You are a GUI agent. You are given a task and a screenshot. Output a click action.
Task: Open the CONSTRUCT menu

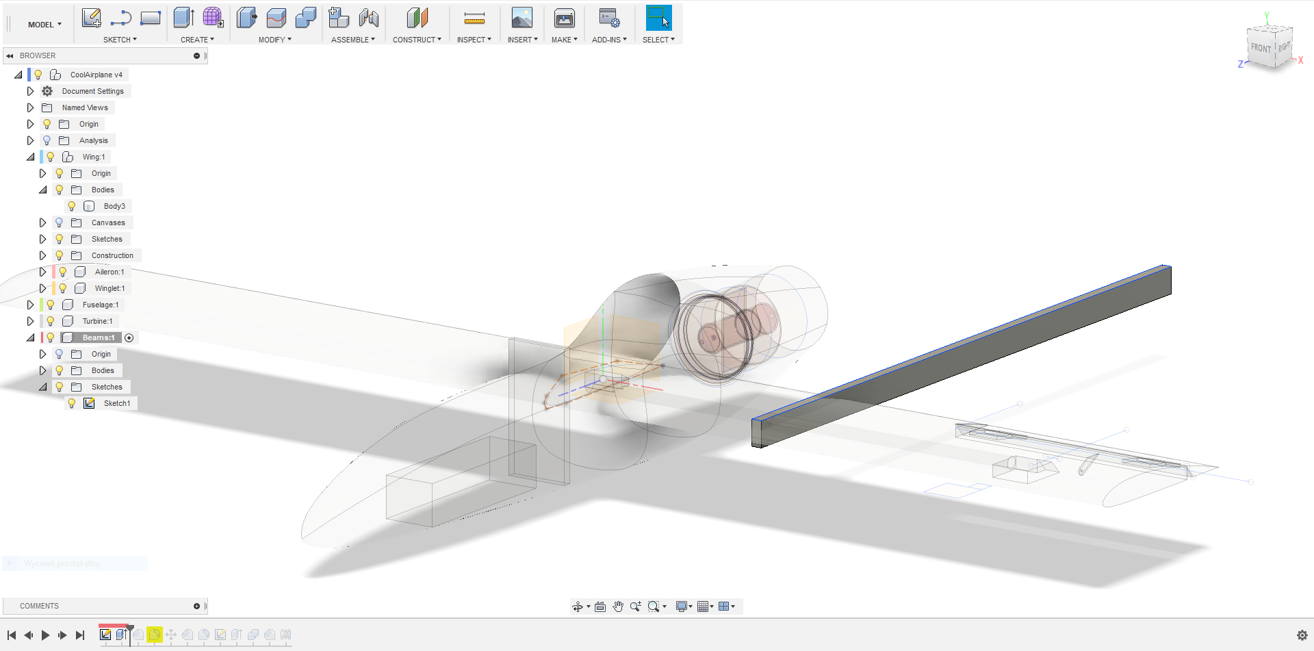coord(417,40)
